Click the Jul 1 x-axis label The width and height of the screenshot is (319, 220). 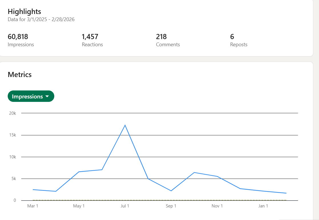coord(125,206)
